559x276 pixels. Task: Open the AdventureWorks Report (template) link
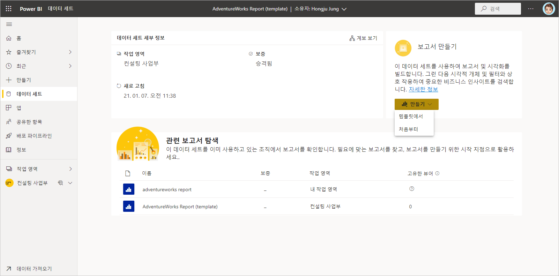pyautogui.click(x=180, y=207)
